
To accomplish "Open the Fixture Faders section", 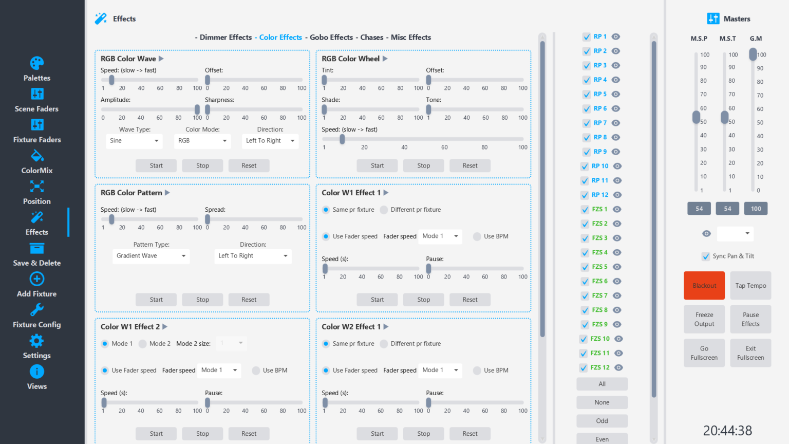I will pos(36,132).
